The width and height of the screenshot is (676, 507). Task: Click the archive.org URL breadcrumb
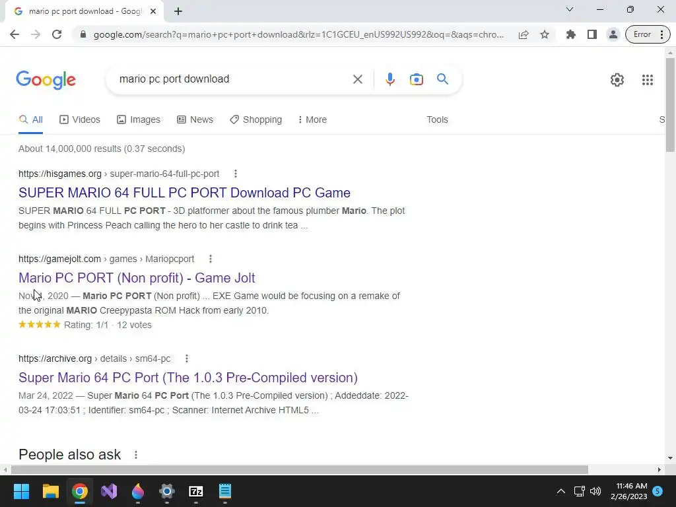(95, 358)
